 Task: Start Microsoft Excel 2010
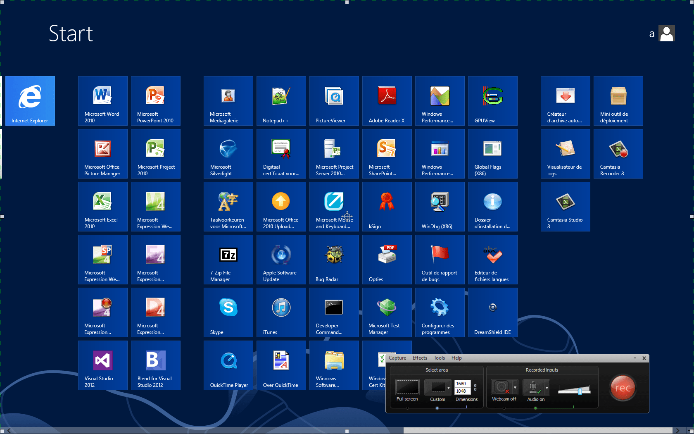(x=103, y=207)
